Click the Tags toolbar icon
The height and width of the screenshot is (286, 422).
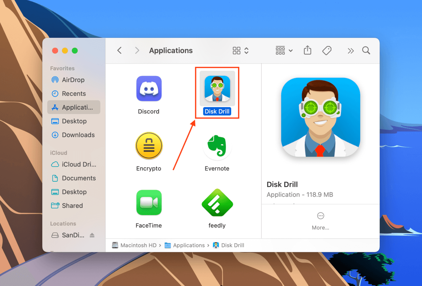(327, 51)
